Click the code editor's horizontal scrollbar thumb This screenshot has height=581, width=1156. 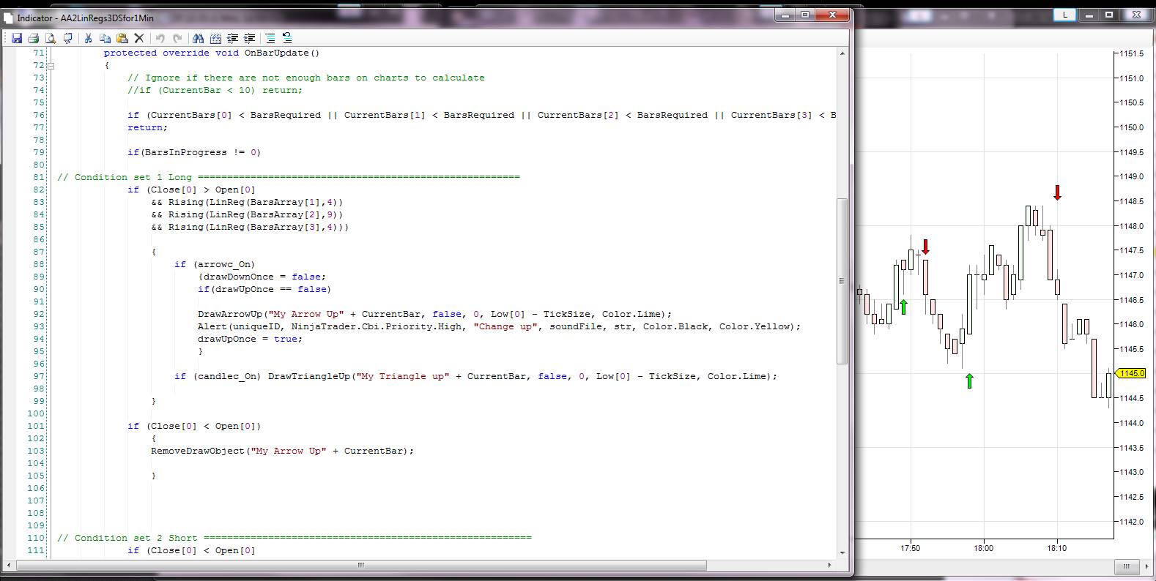pyautogui.click(x=361, y=565)
